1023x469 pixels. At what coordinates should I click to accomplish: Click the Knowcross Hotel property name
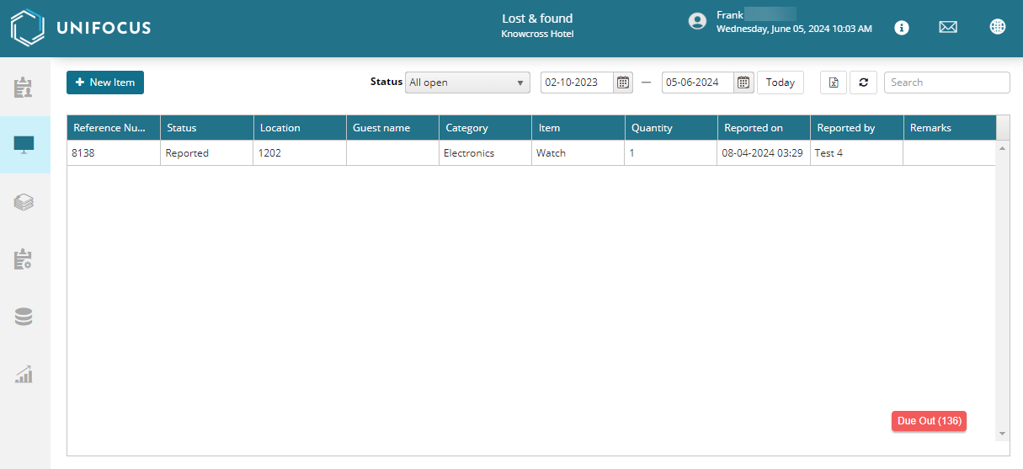[x=537, y=35]
